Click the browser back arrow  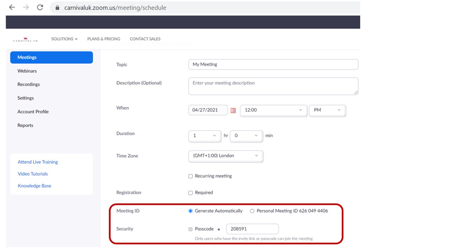[x=12, y=7]
